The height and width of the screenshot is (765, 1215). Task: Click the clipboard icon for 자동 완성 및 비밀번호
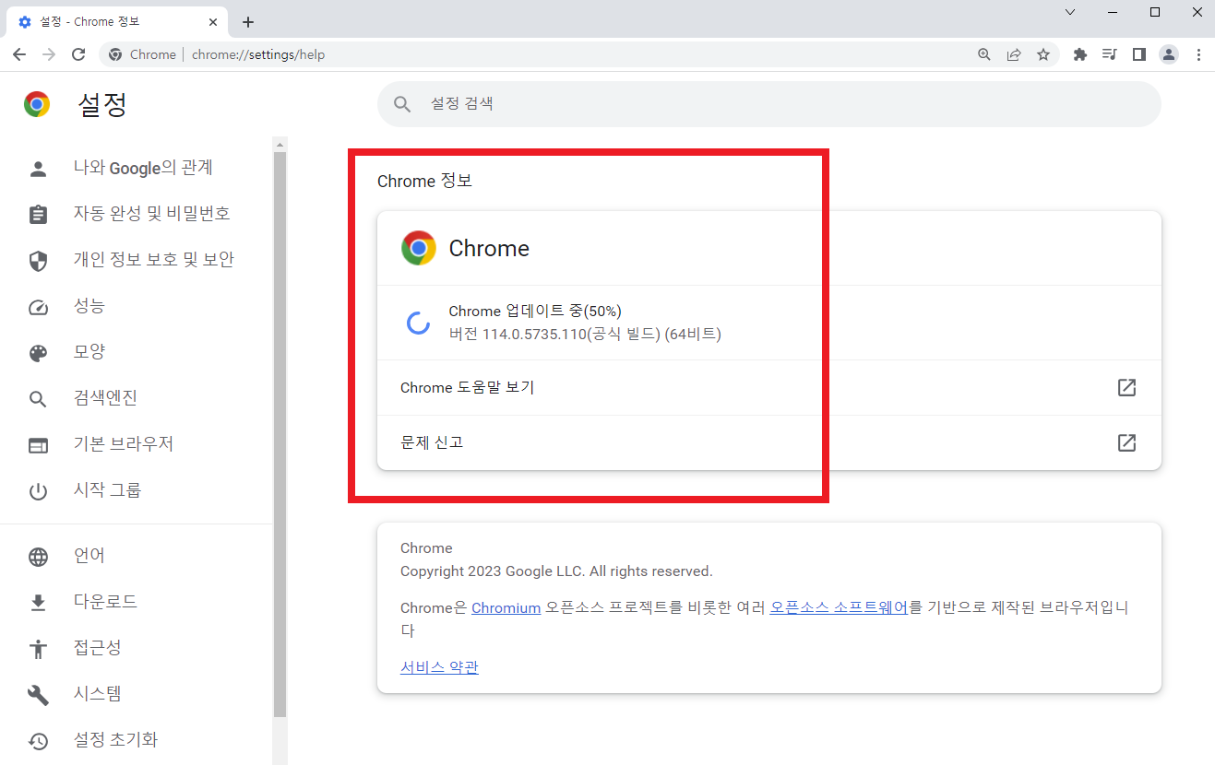(x=38, y=214)
